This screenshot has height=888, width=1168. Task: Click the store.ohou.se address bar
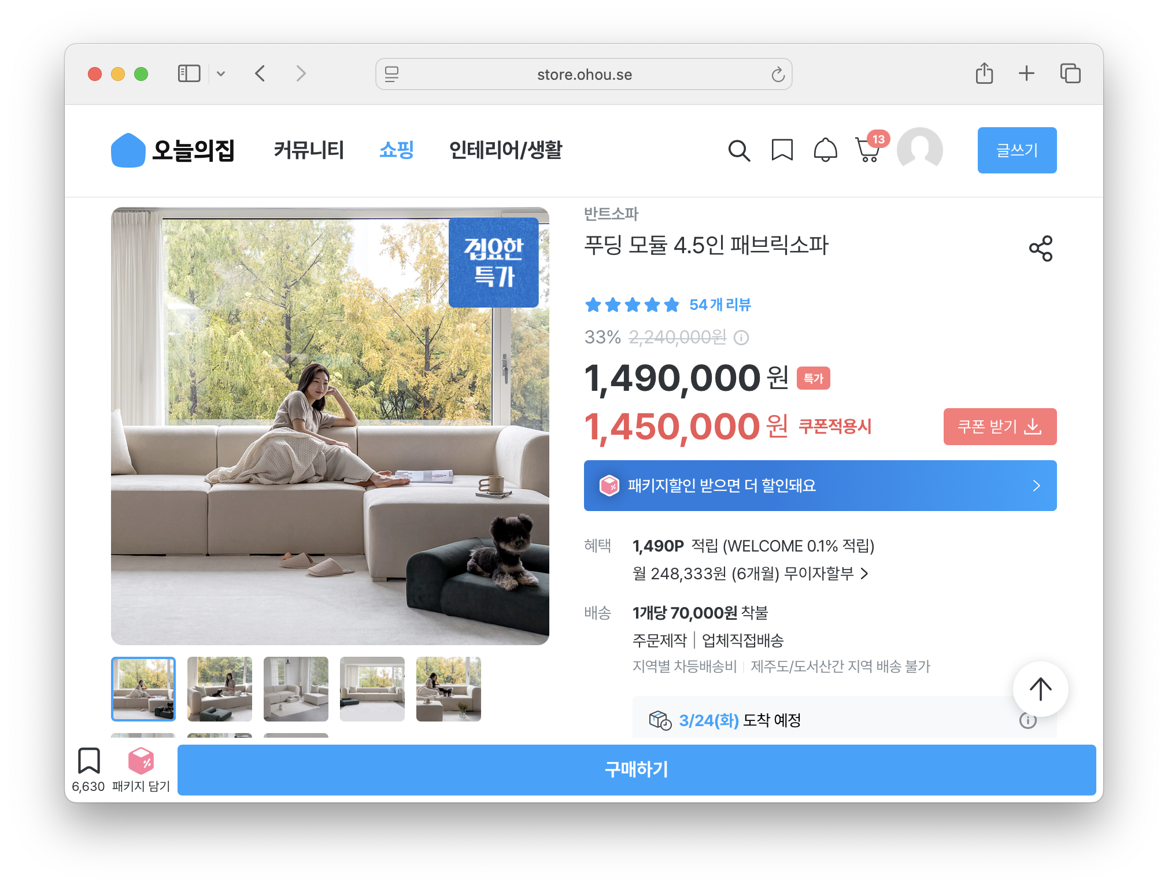584,74
